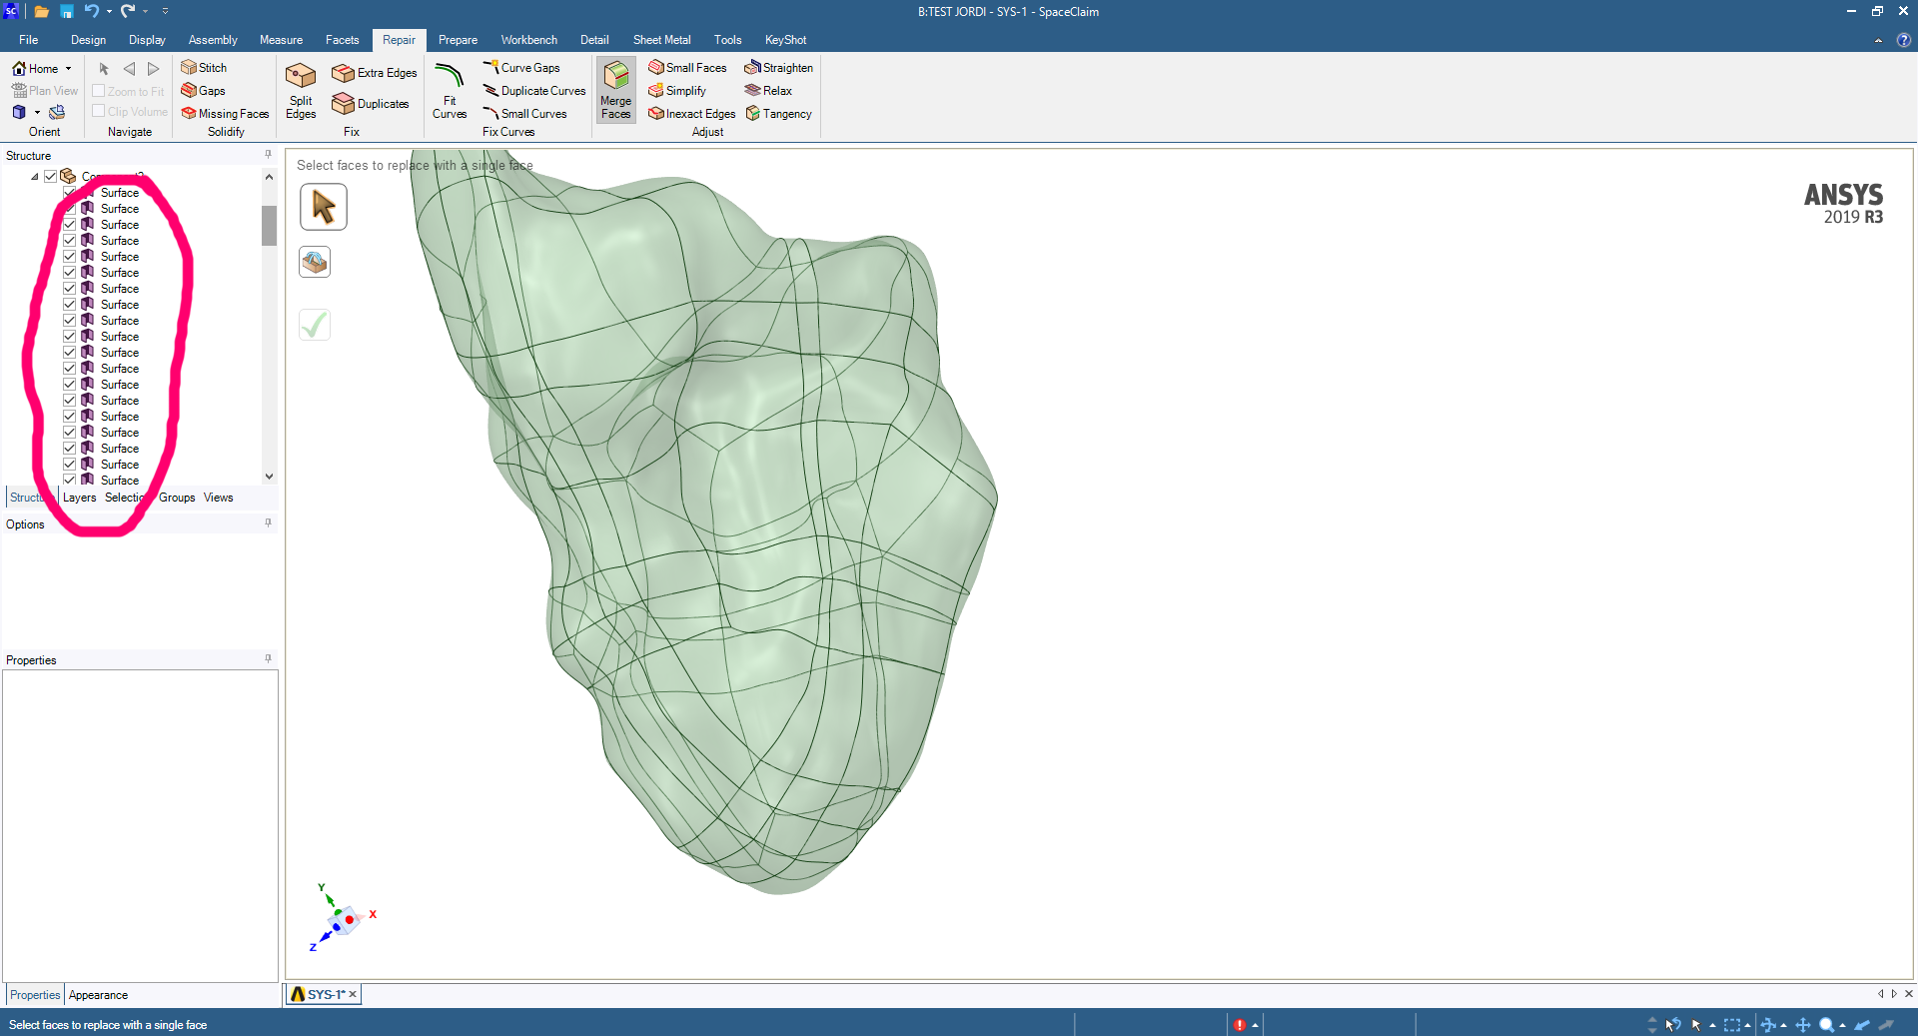This screenshot has height=1036, width=1918.
Task: Enable the Clip Volume checkbox
Action: tap(99, 112)
